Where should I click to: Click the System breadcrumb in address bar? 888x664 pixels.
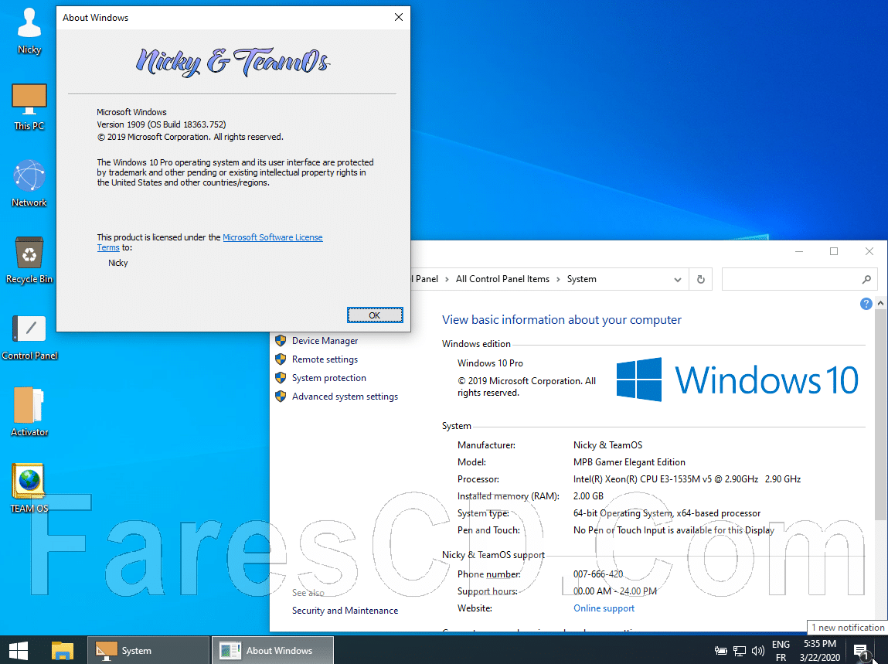(582, 279)
